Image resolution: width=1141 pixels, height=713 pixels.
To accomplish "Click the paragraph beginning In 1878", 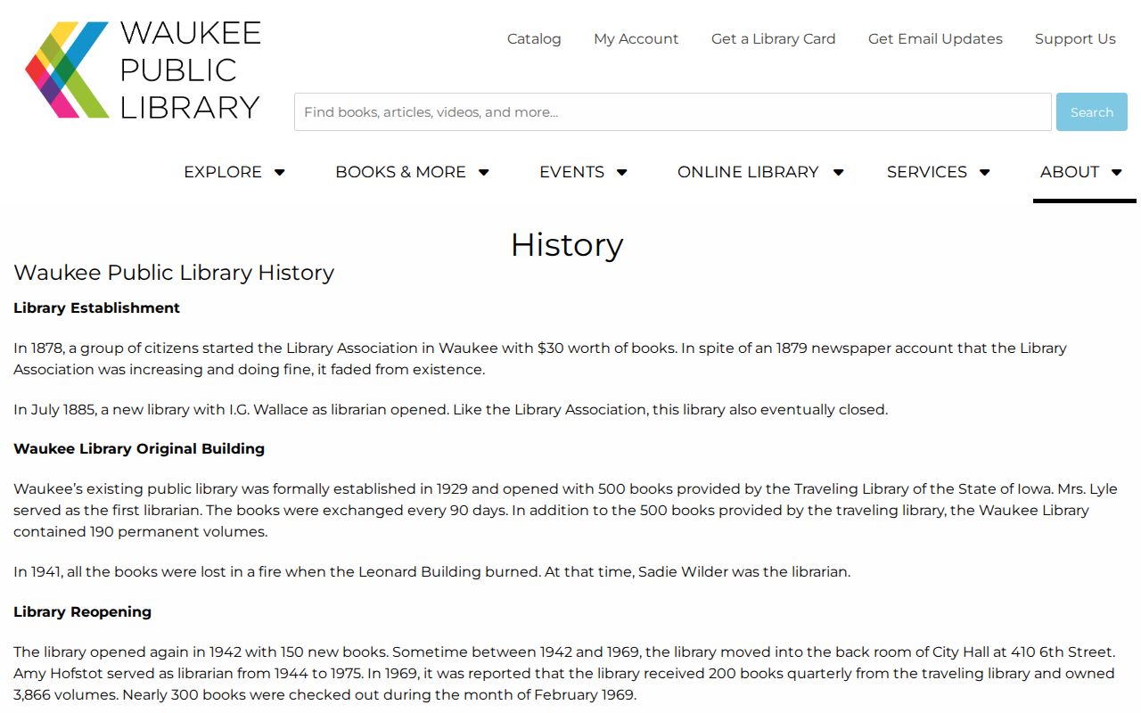I will click(x=540, y=358).
